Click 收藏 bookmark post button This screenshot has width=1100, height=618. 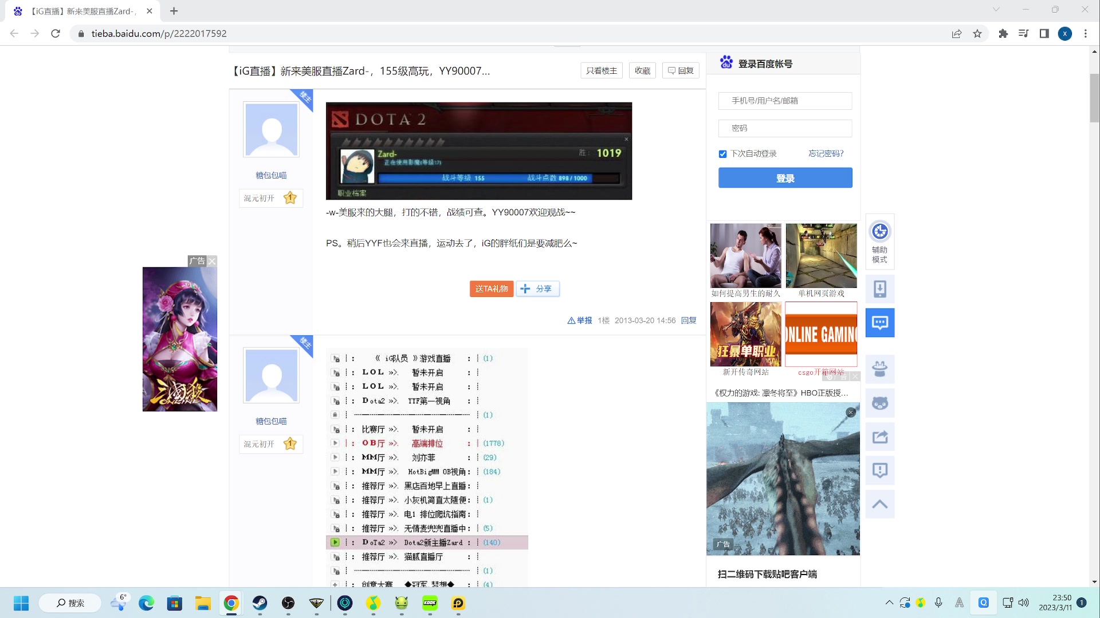642,70
